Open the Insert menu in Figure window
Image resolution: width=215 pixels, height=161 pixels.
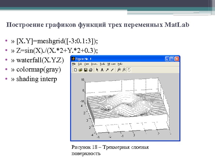[x=94, y=64]
